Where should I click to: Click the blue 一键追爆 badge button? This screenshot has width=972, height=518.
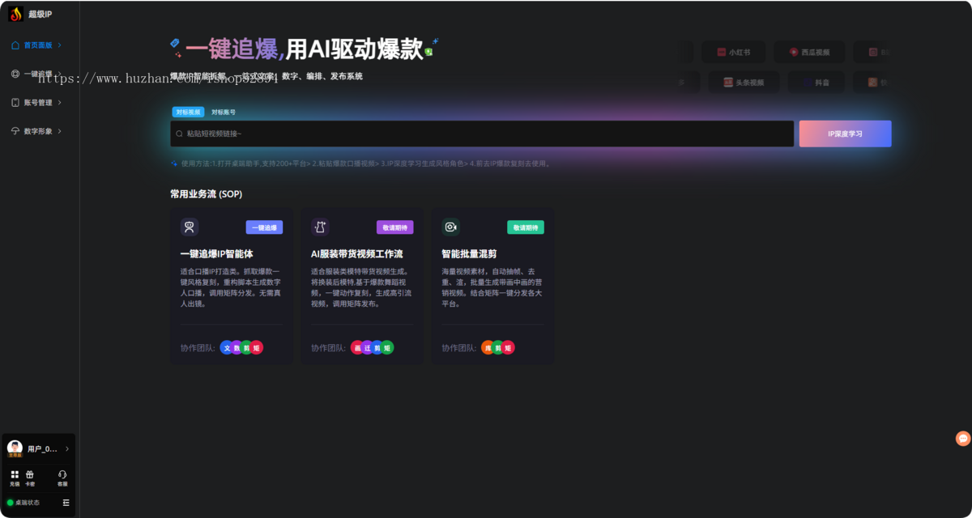coord(264,227)
